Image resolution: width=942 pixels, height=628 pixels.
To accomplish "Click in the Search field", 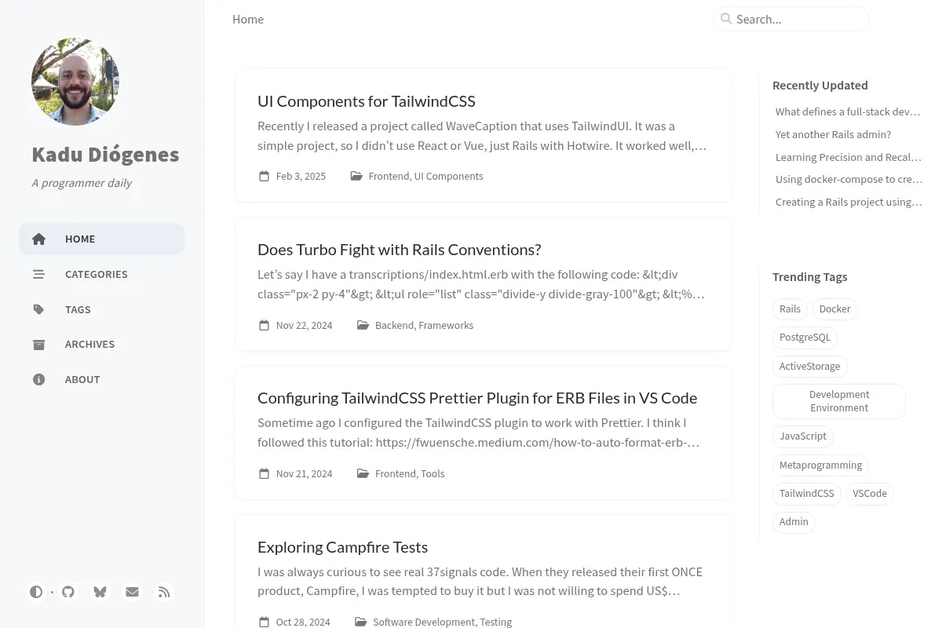I will 791,19.
